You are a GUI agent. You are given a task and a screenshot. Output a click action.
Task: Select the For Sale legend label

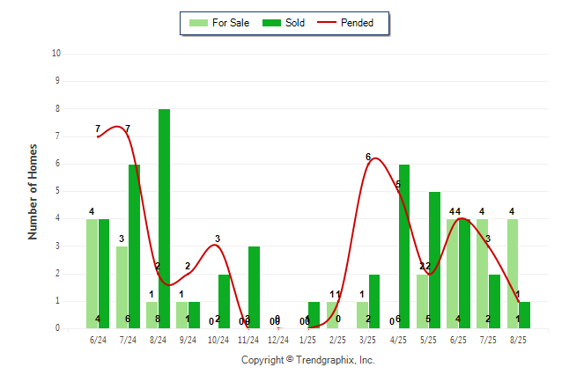point(231,23)
